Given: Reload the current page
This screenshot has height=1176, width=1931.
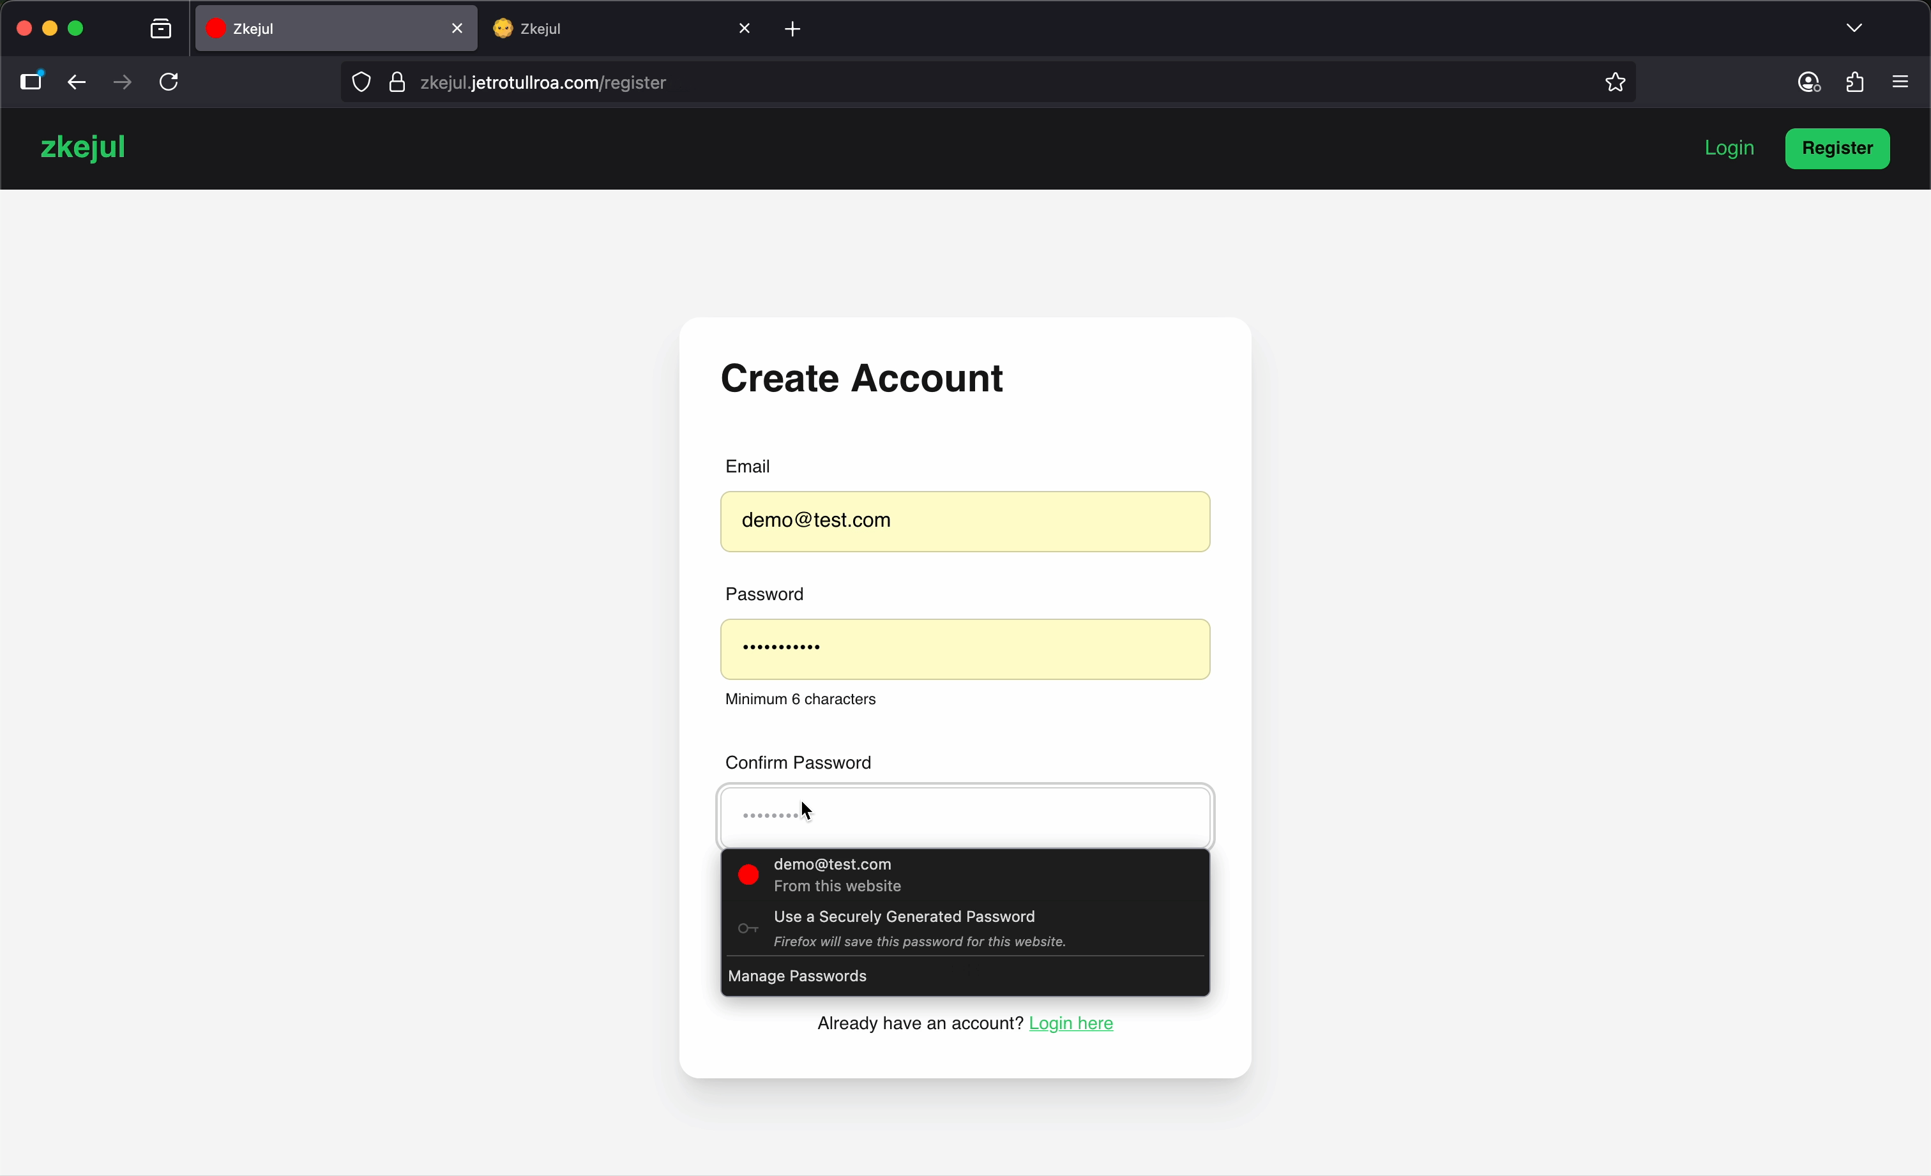Looking at the screenshot, I should (x=169, y=82).
